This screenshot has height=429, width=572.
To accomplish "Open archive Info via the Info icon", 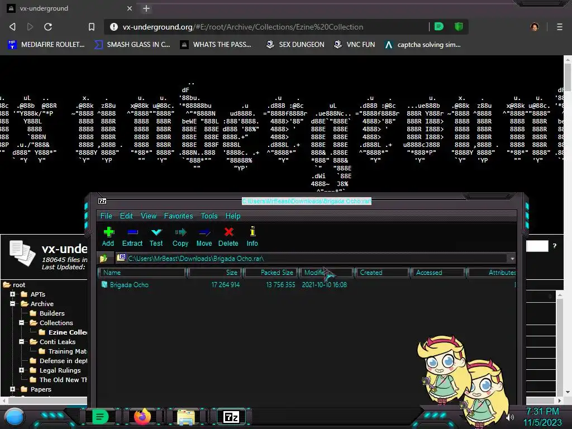I will (252, 236).
